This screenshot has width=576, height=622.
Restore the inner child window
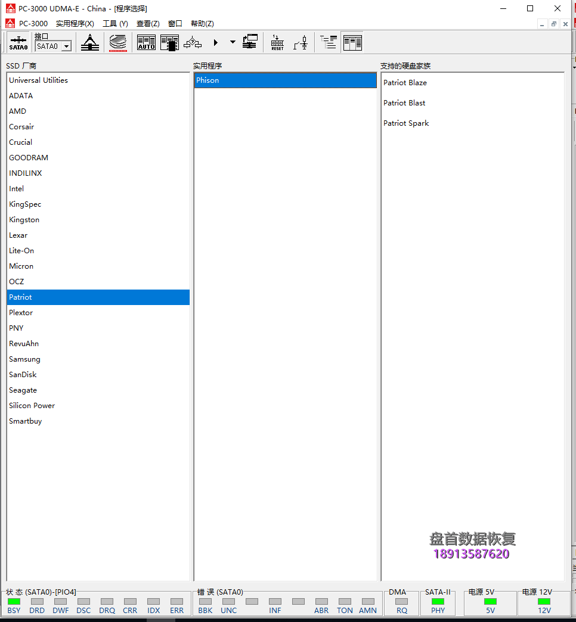click(554, 24)
